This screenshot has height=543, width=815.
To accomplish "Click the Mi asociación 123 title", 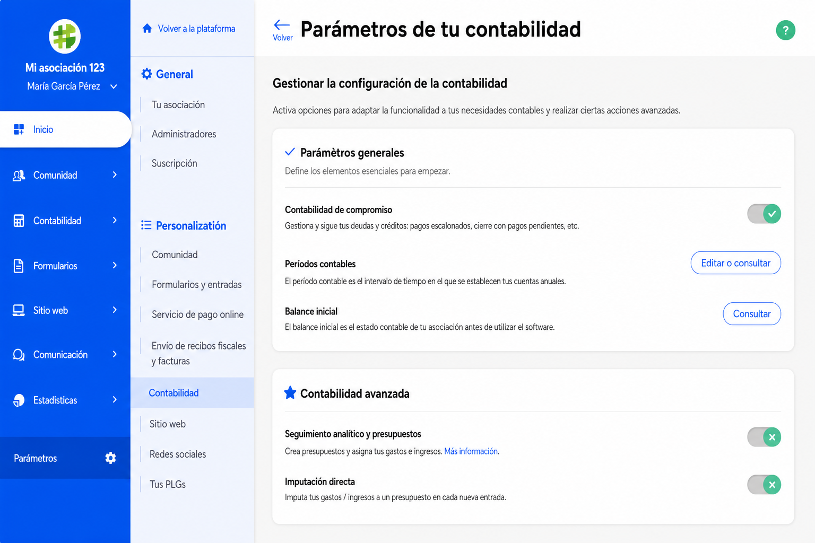I will tap(65, 68).
